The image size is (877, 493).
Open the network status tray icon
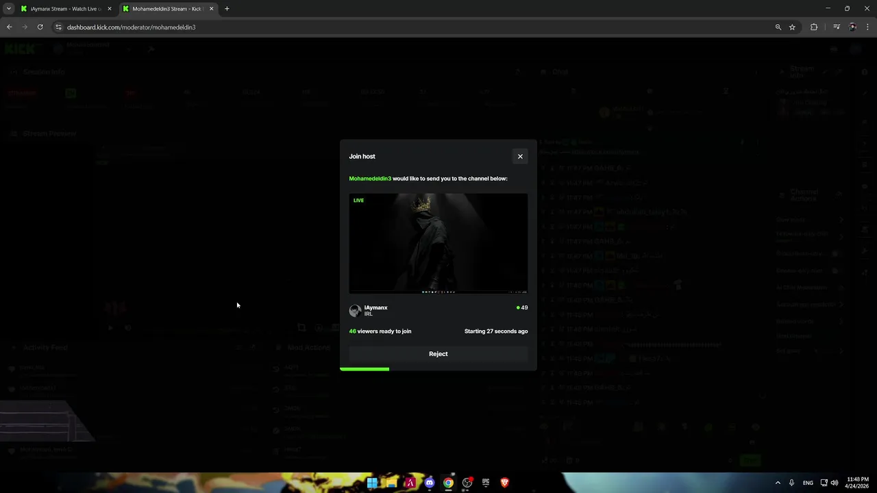[x=824, y=483]
